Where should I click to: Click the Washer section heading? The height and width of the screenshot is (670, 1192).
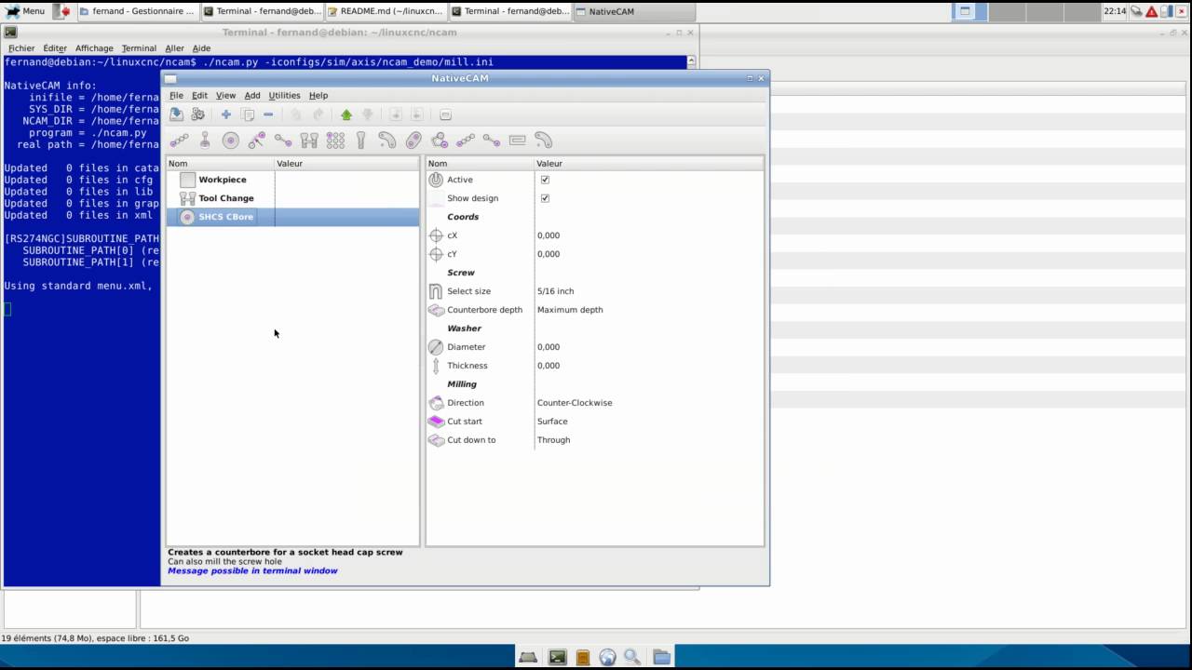[x=464, y=328]
